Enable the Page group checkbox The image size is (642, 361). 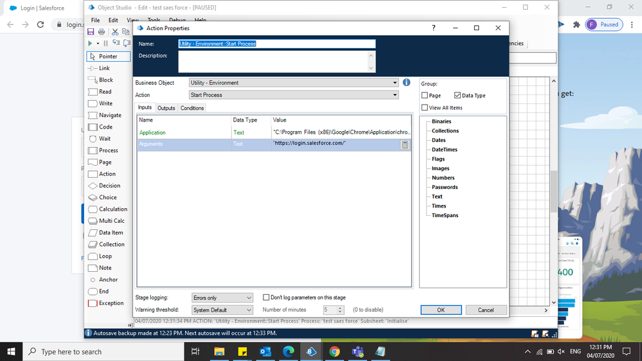click(425, 95)
